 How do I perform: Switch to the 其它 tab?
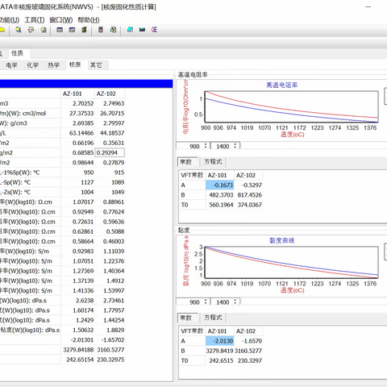tap(96, 65)
